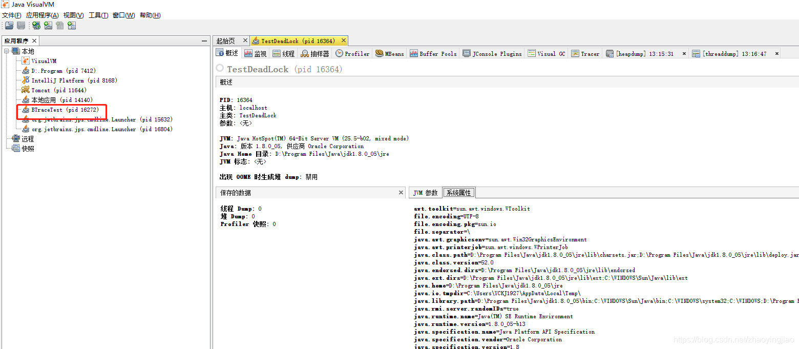Open the Visual GC tab

coord(547,53)
